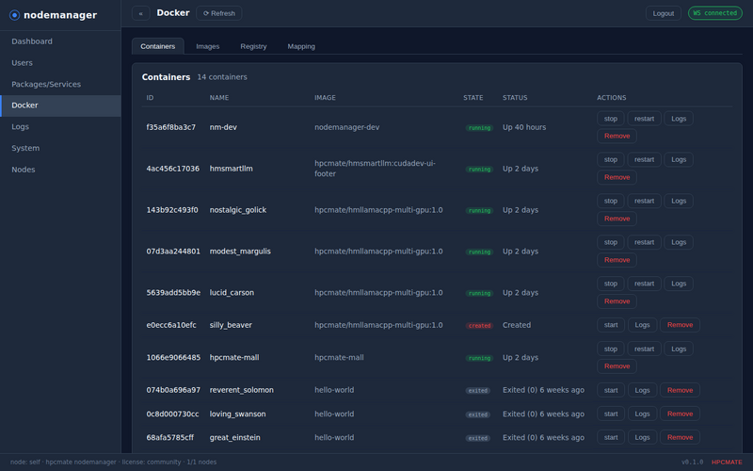The width and height of the screenshot is (753, 471).
Task: View Logs for silly_beaver
Action: pos(642,325)
